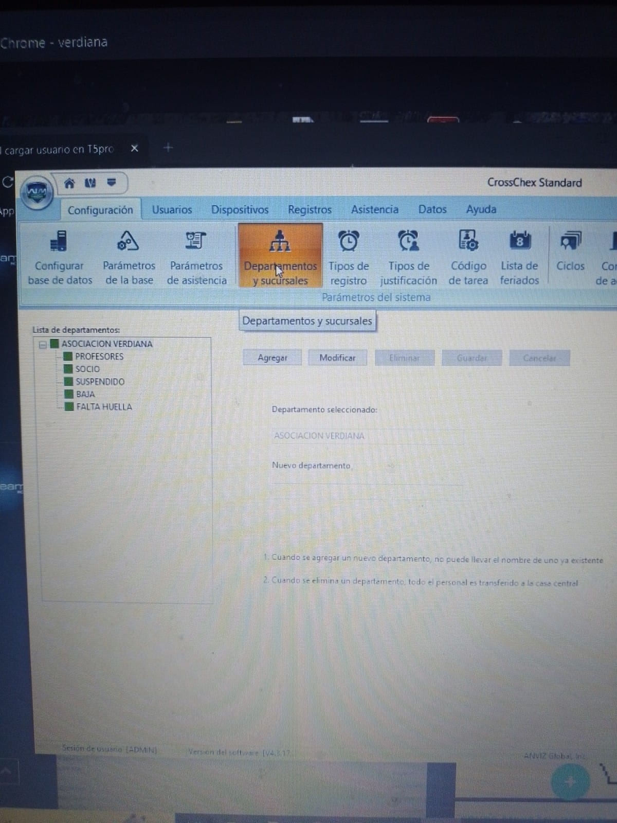Open Tipos de justificación
Image resolution: width=617 pixels, height=823 pixels.
409,257
